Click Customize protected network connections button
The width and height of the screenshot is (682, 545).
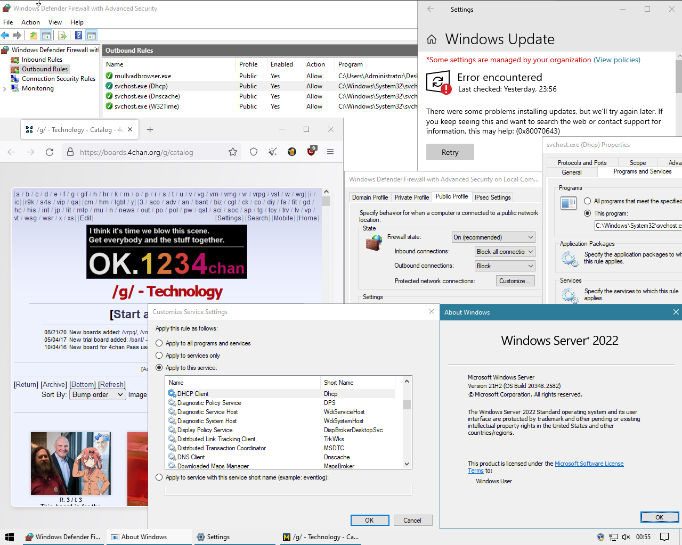(x=515, y=281)
